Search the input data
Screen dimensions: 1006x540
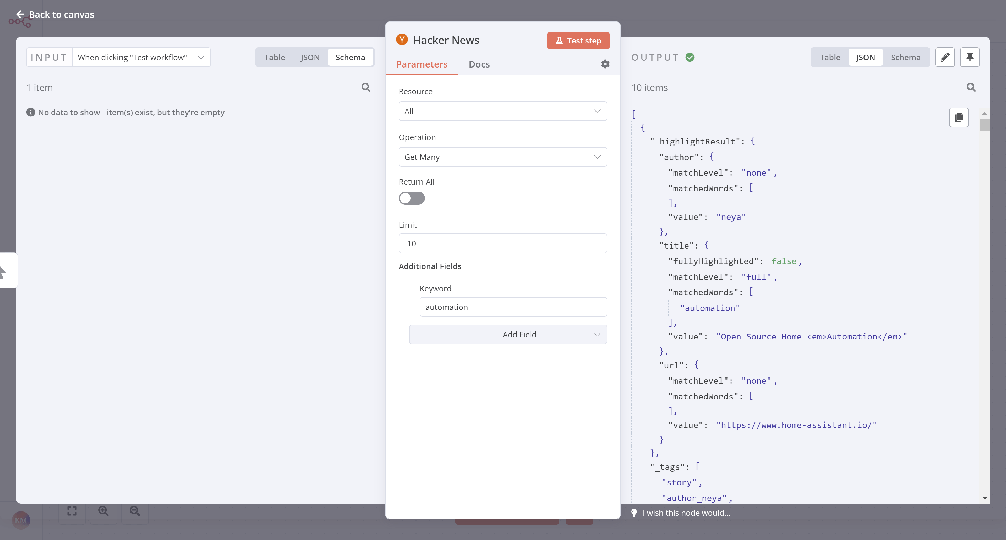366,87
